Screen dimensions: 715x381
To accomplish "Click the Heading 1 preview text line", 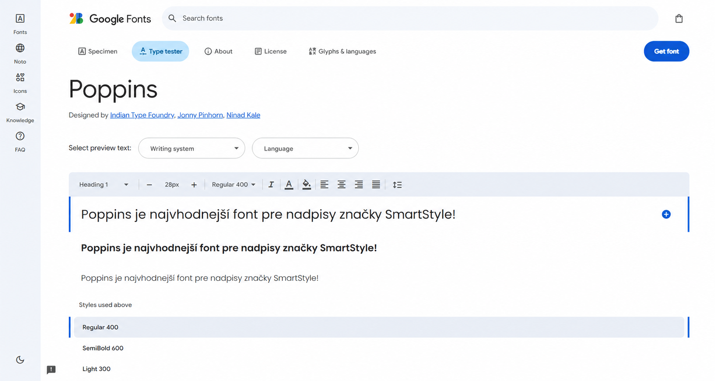I will coord(268,215).
